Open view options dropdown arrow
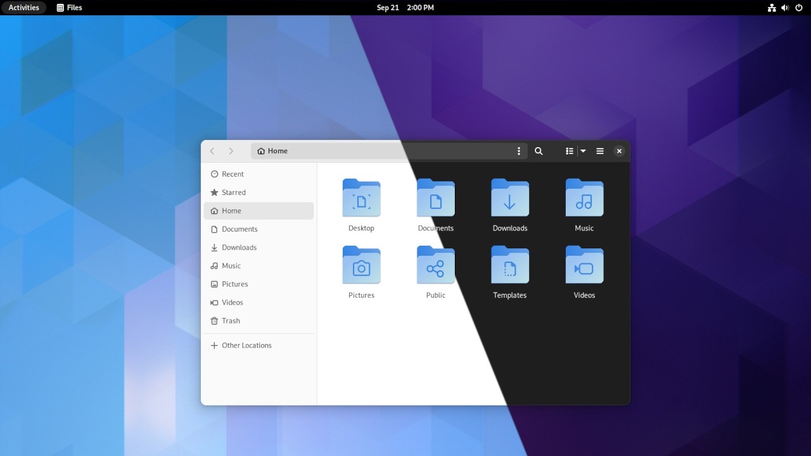 [583, 151]
